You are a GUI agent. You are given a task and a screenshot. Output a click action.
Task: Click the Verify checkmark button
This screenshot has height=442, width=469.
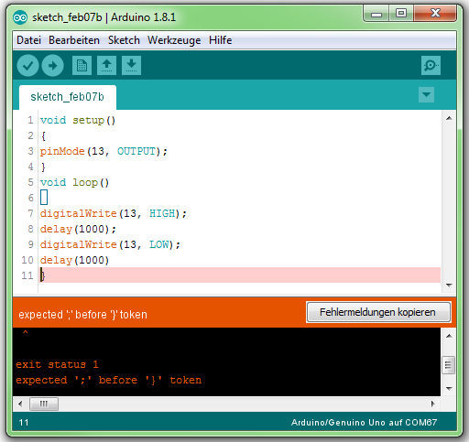(27, 65)
